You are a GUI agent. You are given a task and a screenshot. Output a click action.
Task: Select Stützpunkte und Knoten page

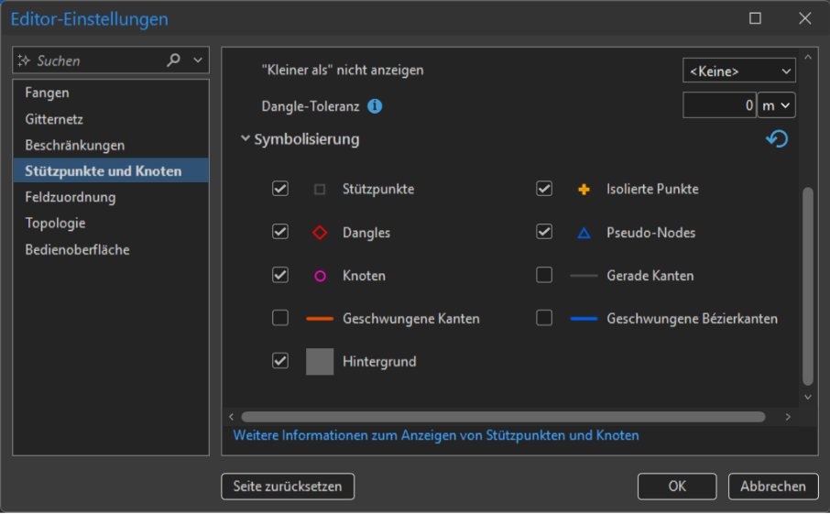[x=111, y=171]
